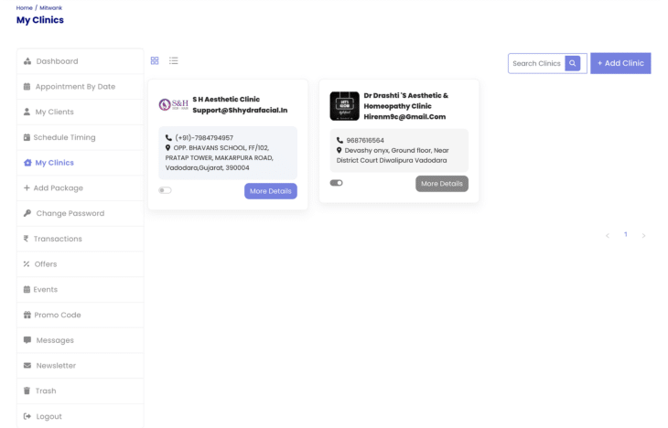Click the Change Password key icon
668x428 pixels.
27,213
